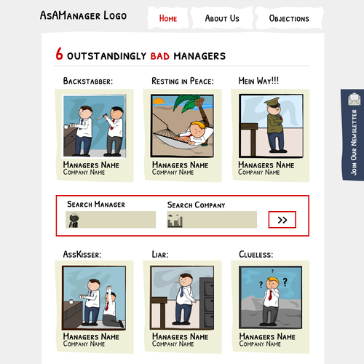Viewport: 364px width, 364px height.
Task: Click Managers Name under Backstabber card
Action: [x=91, y=165]
